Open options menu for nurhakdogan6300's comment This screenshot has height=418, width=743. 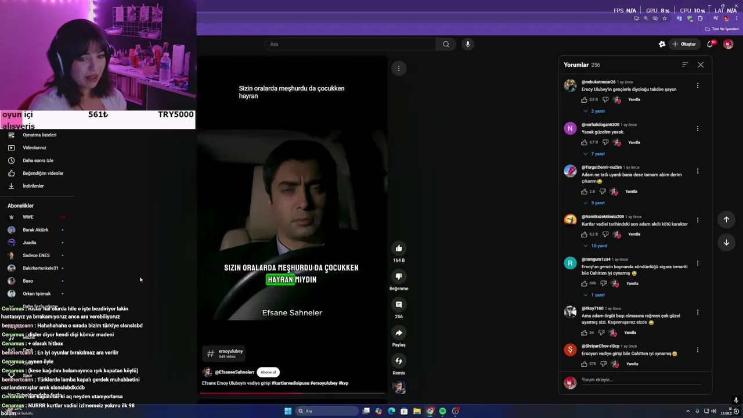point(698,128)
